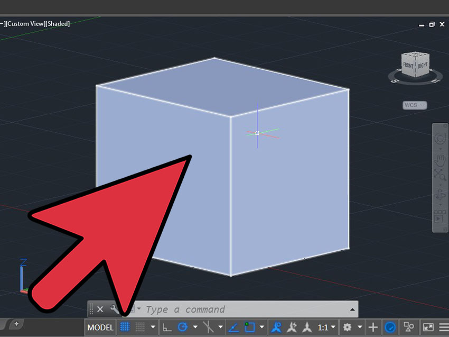
Task: Open navigation wheel options arrow
Action: pyautogui.click(x=441, y=149)
